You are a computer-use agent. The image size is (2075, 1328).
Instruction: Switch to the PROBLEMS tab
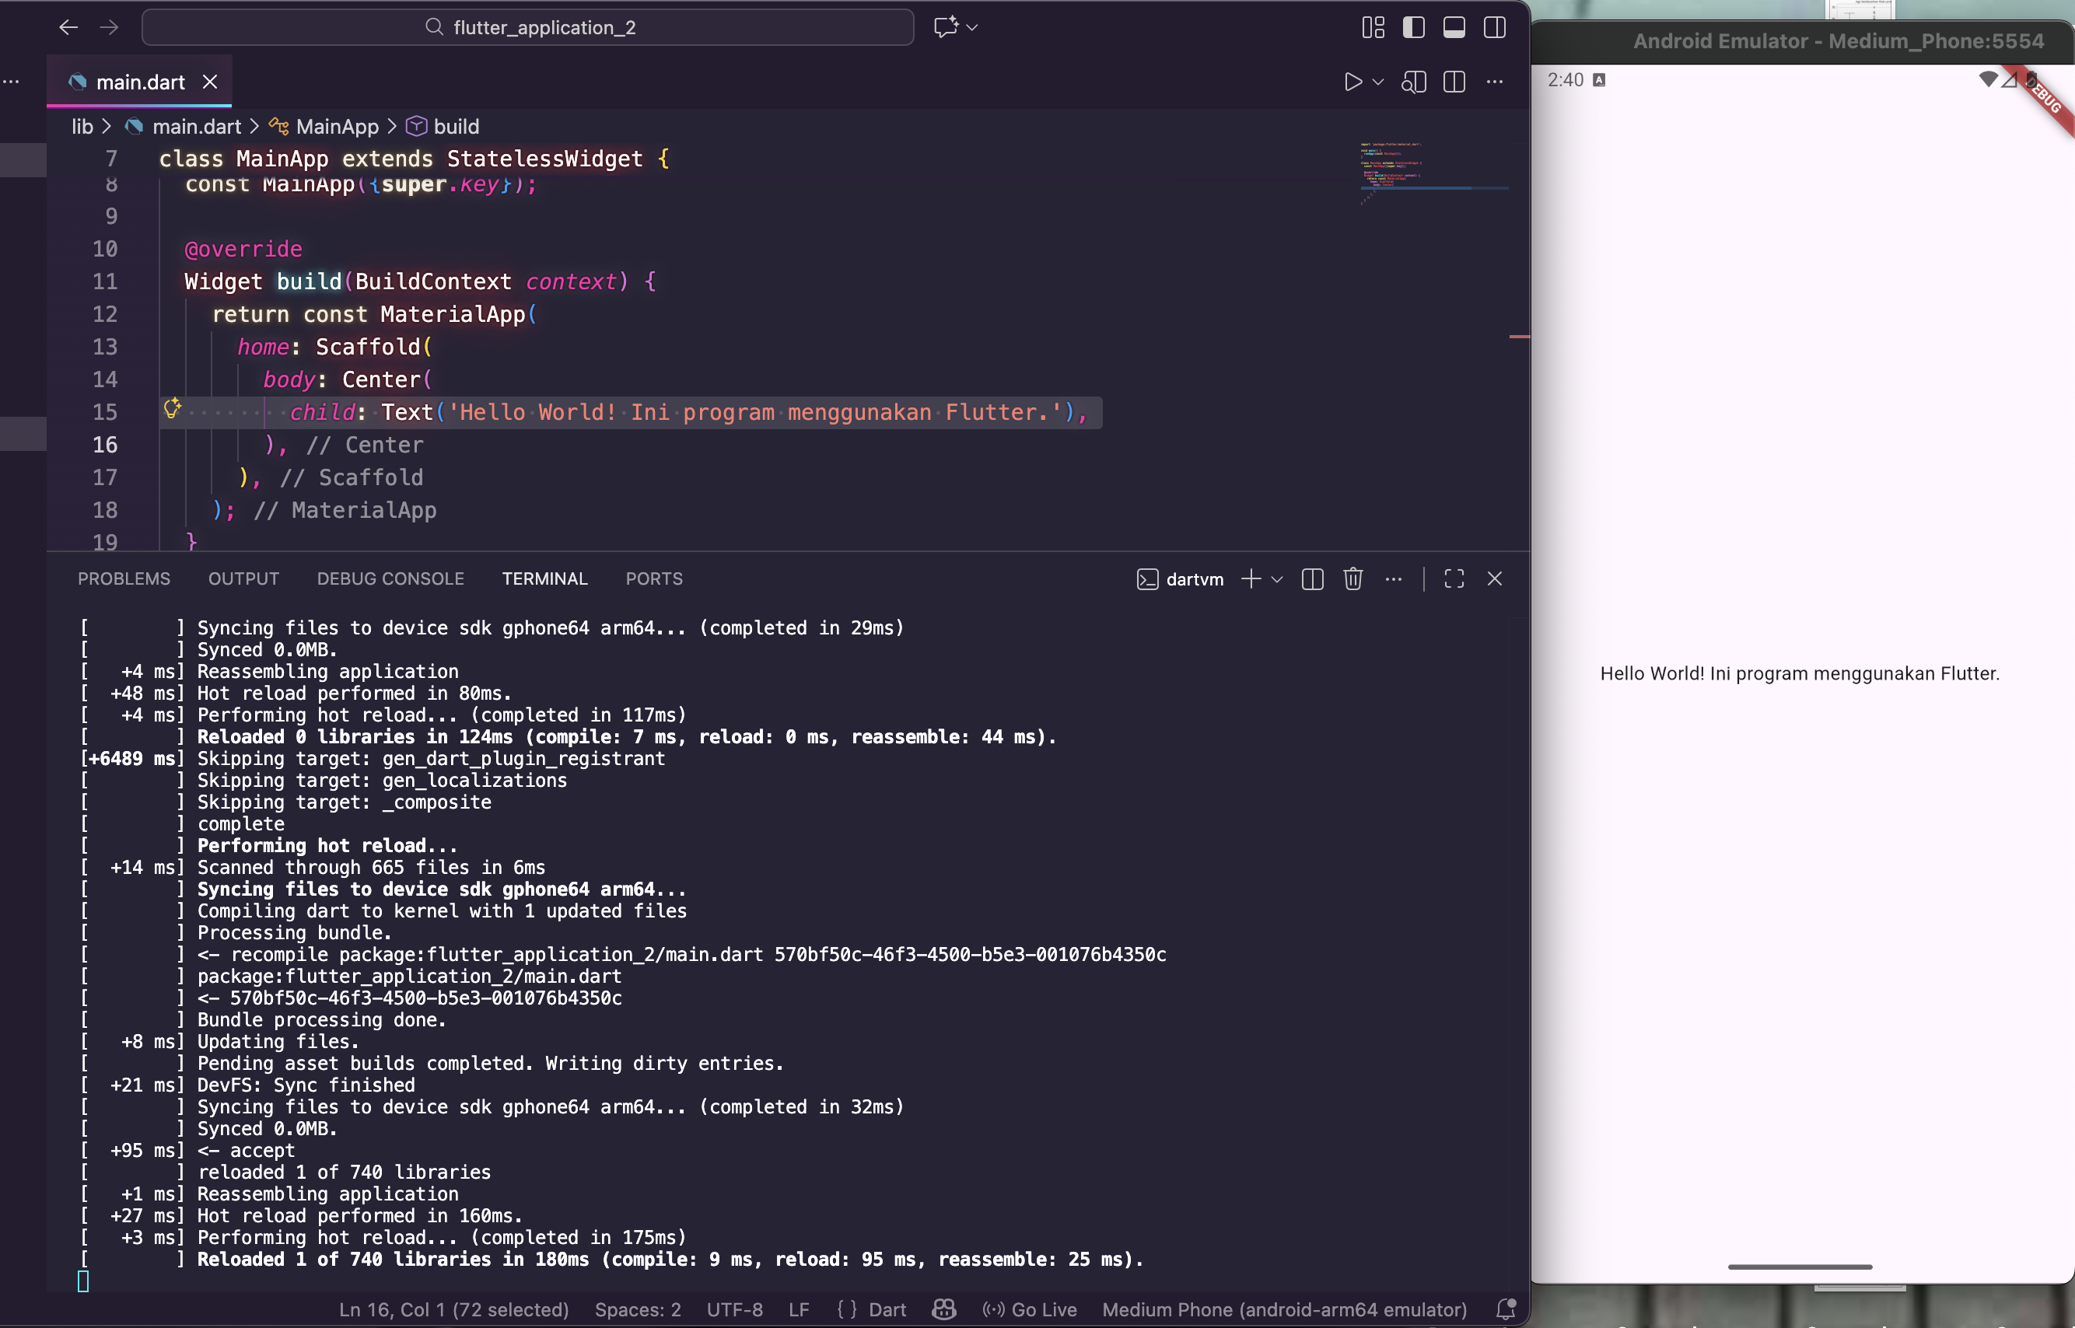124,578
